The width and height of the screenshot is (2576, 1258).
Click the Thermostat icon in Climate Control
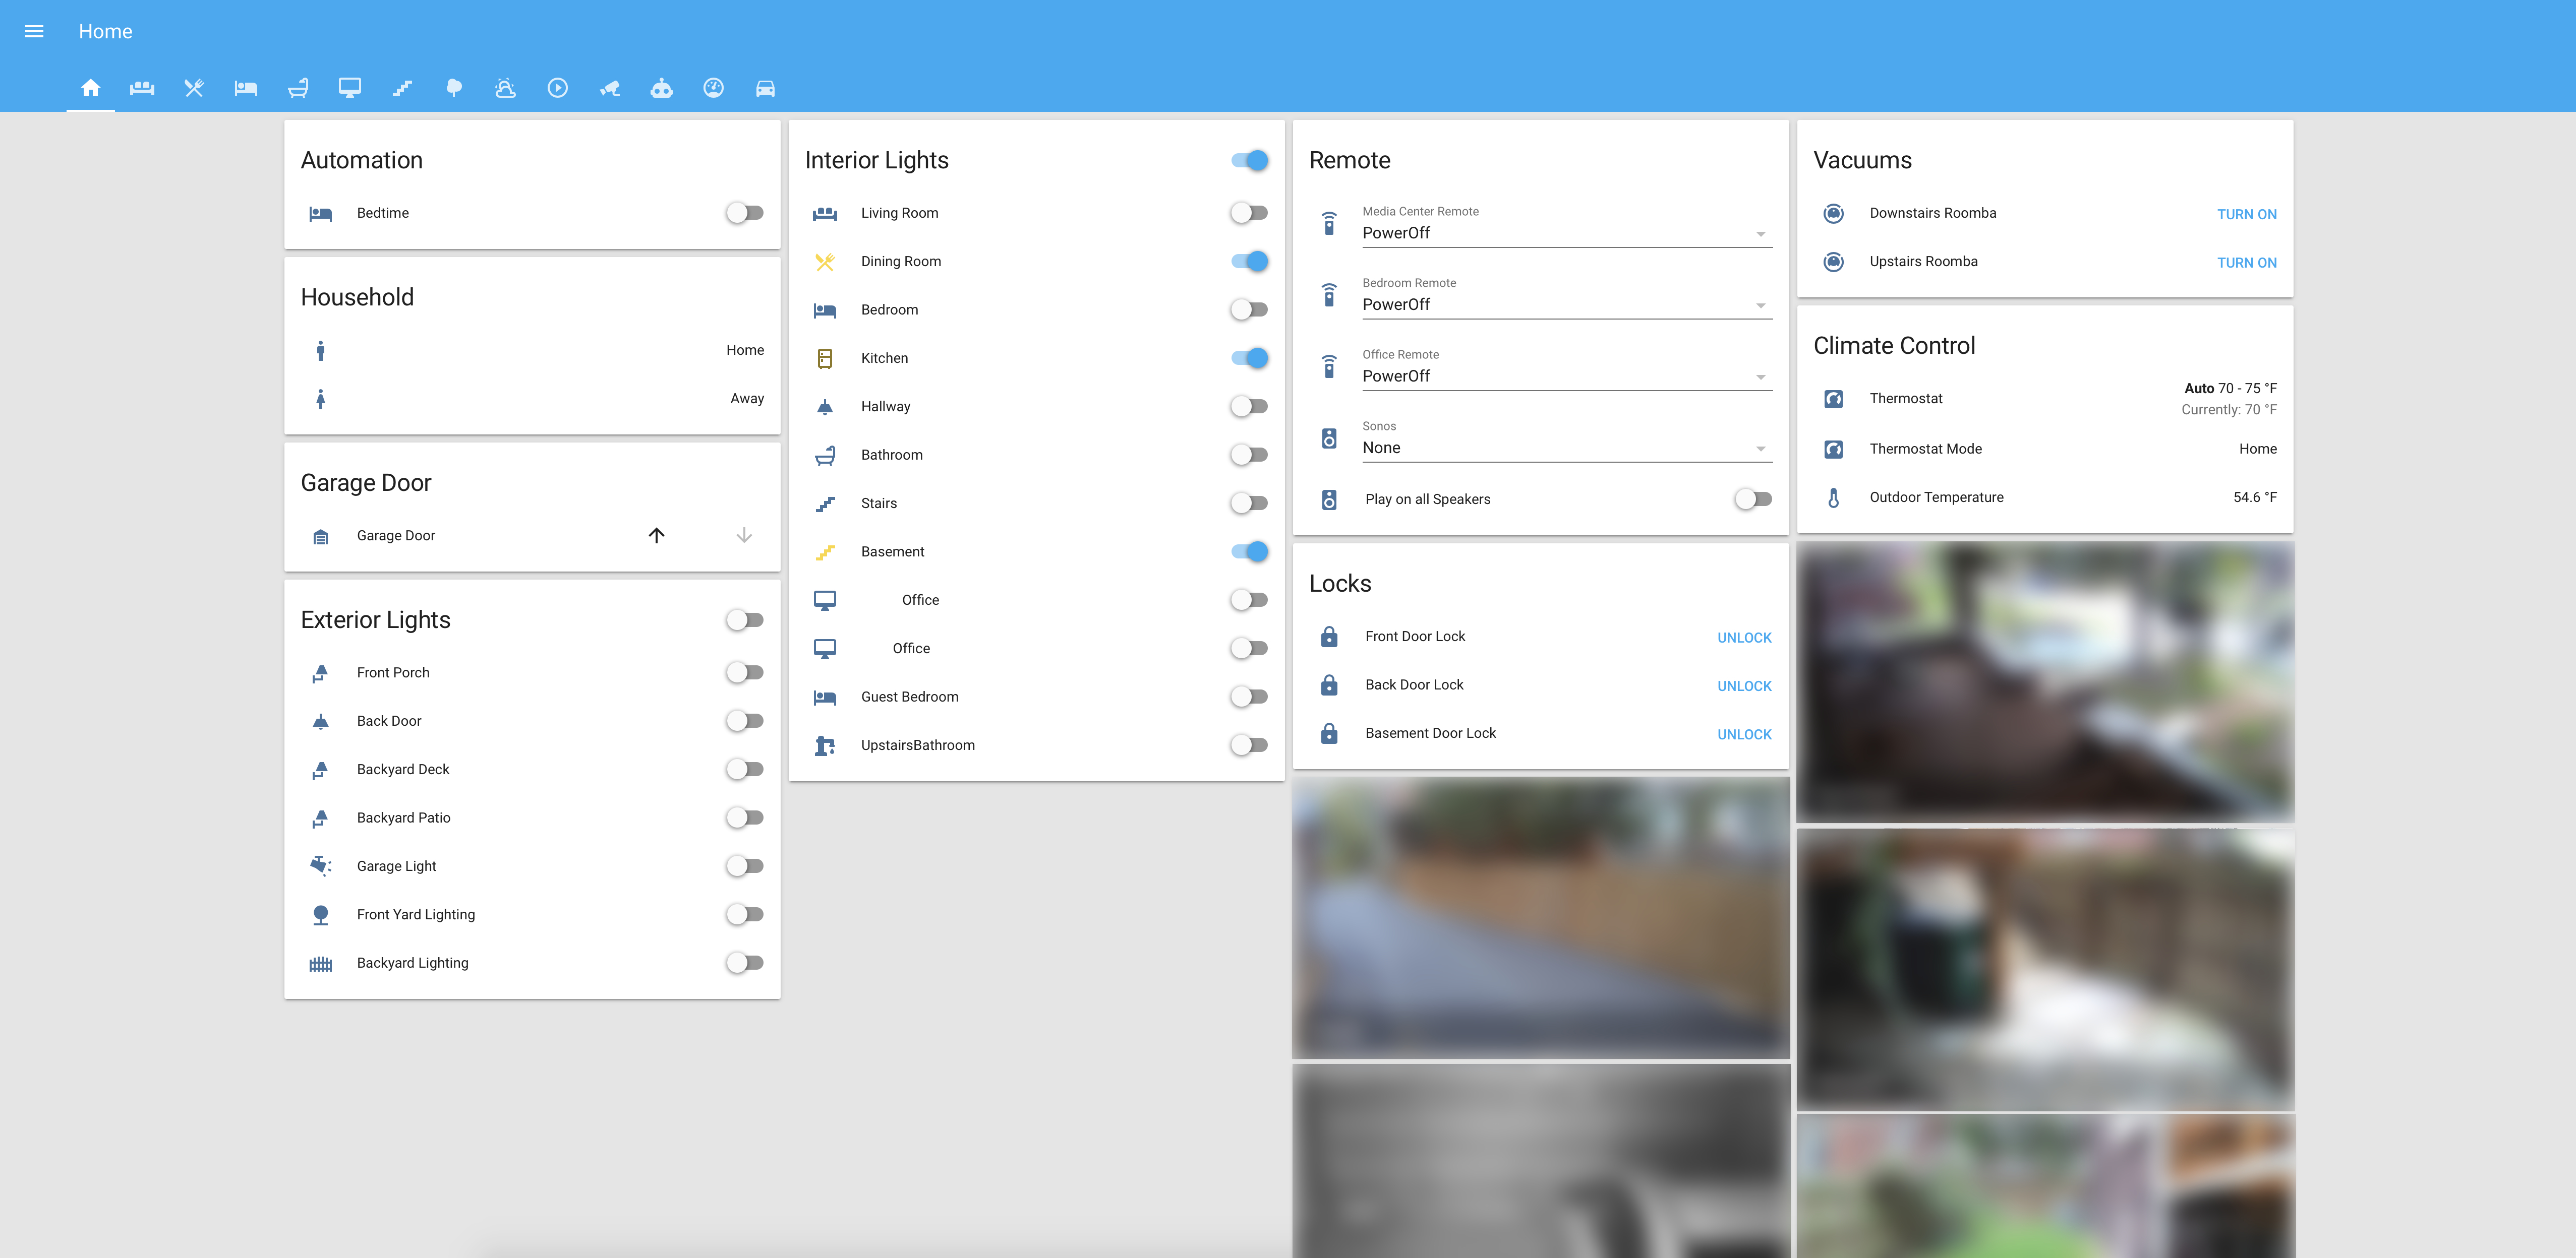pyautogui.click(x=1833, y=399)
